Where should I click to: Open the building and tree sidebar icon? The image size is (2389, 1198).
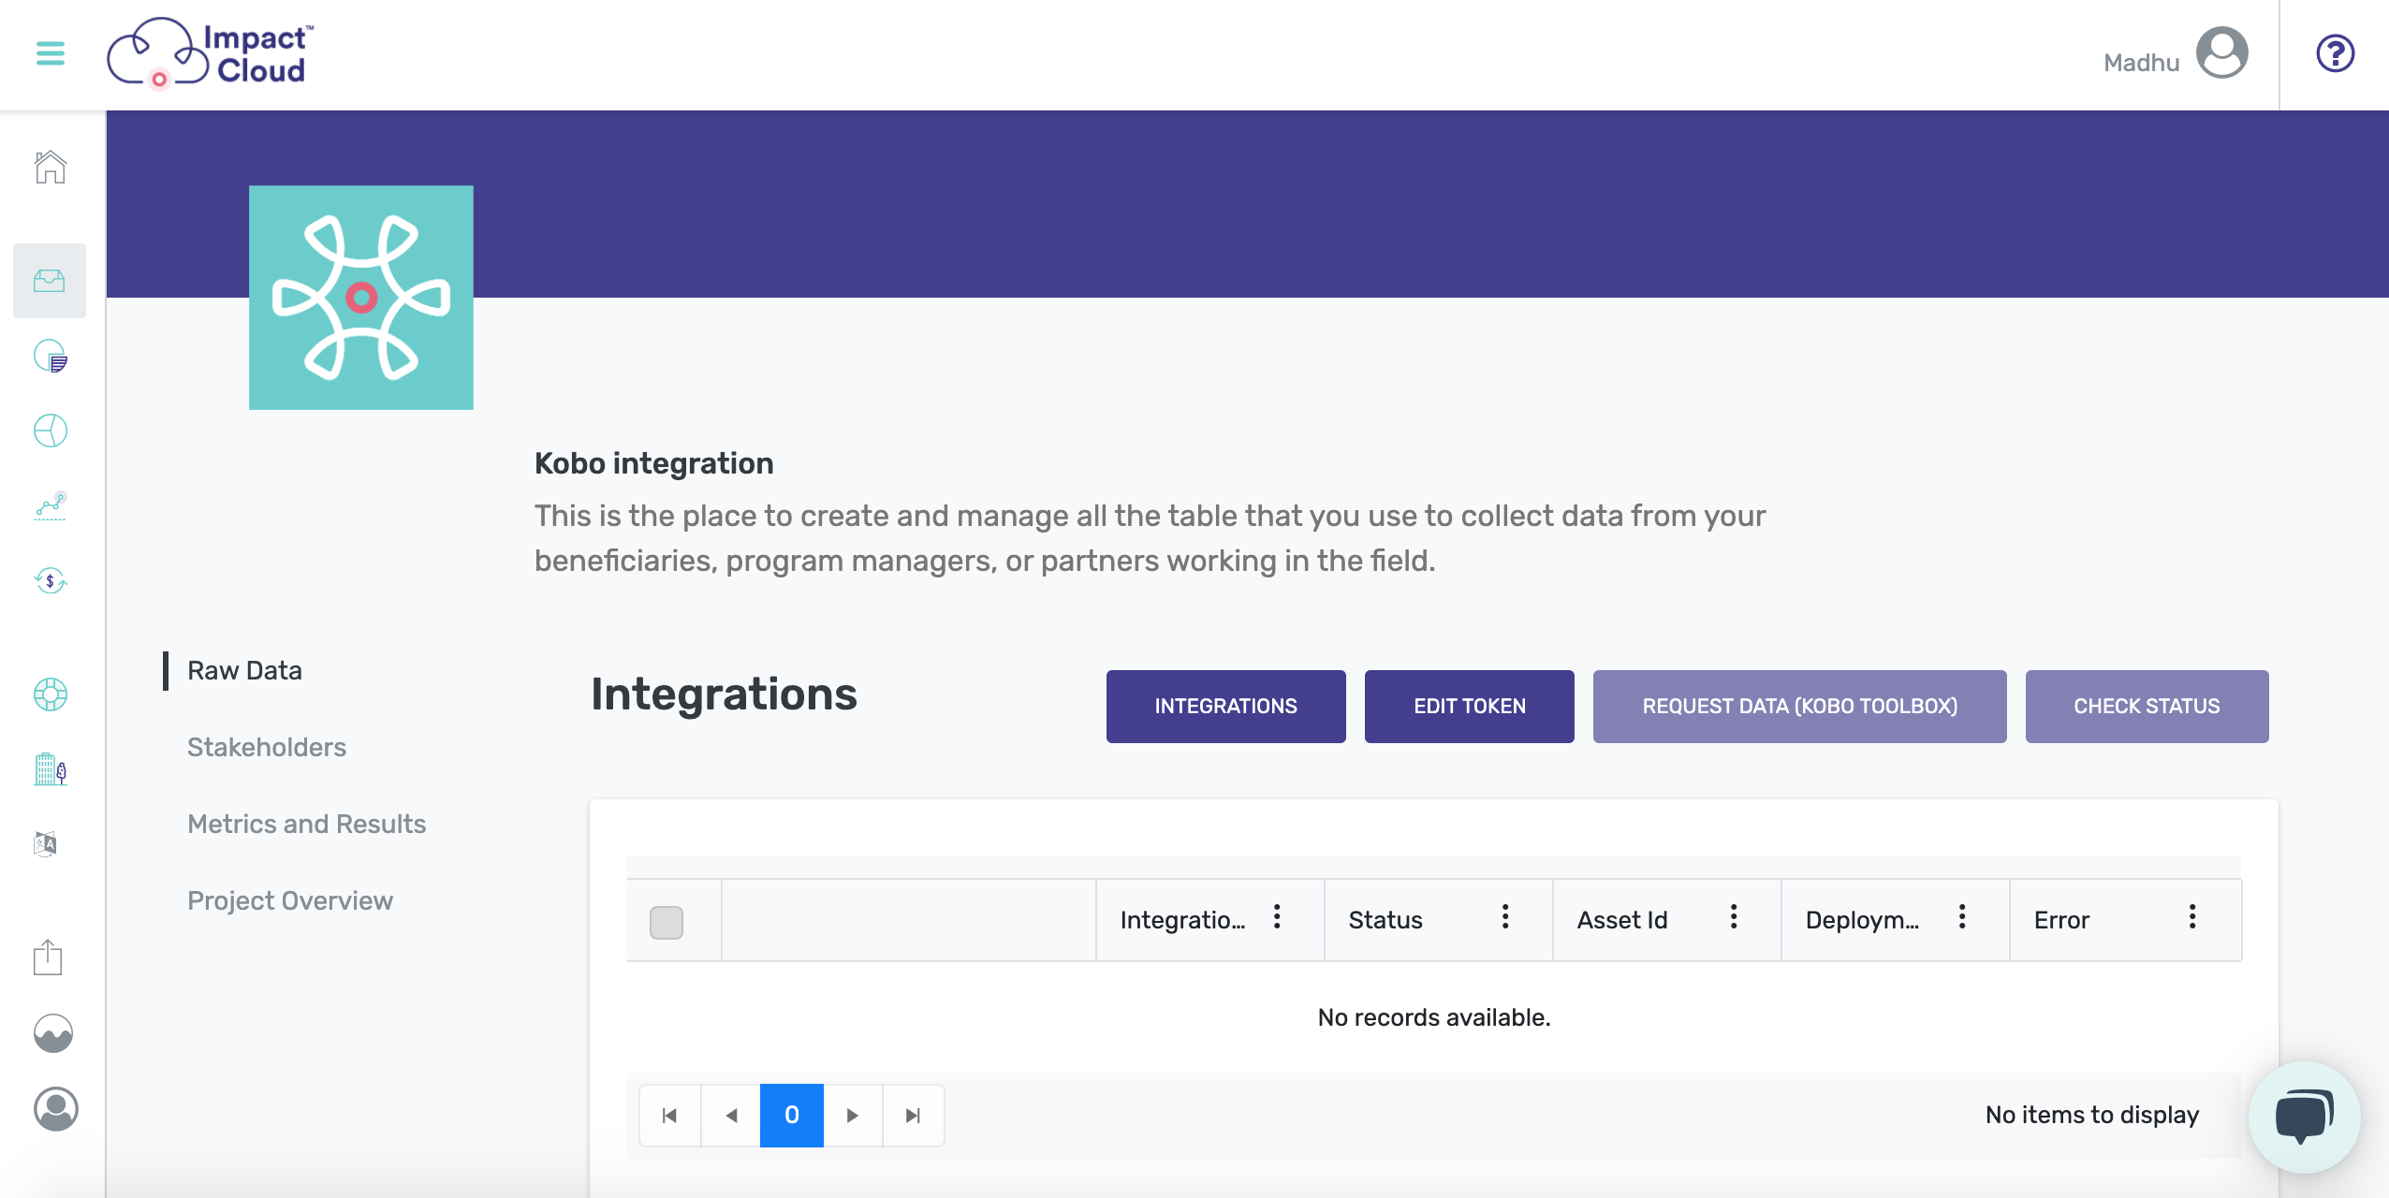[x=51, y=769]
